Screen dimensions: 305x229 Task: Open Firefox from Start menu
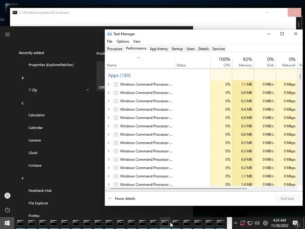34,216
